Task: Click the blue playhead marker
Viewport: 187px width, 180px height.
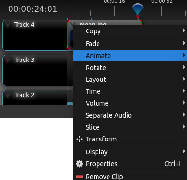Action: click(138, 10)
